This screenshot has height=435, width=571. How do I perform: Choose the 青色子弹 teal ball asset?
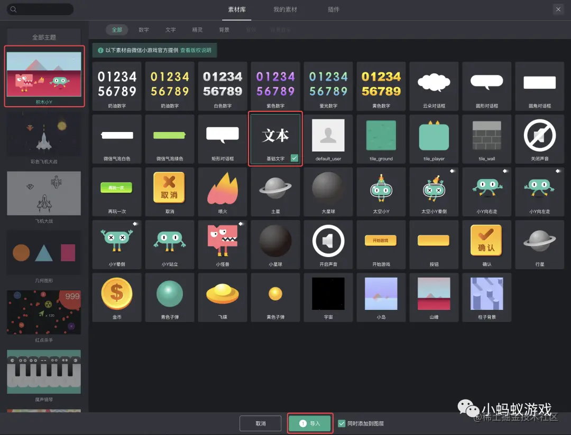[170, 297]
